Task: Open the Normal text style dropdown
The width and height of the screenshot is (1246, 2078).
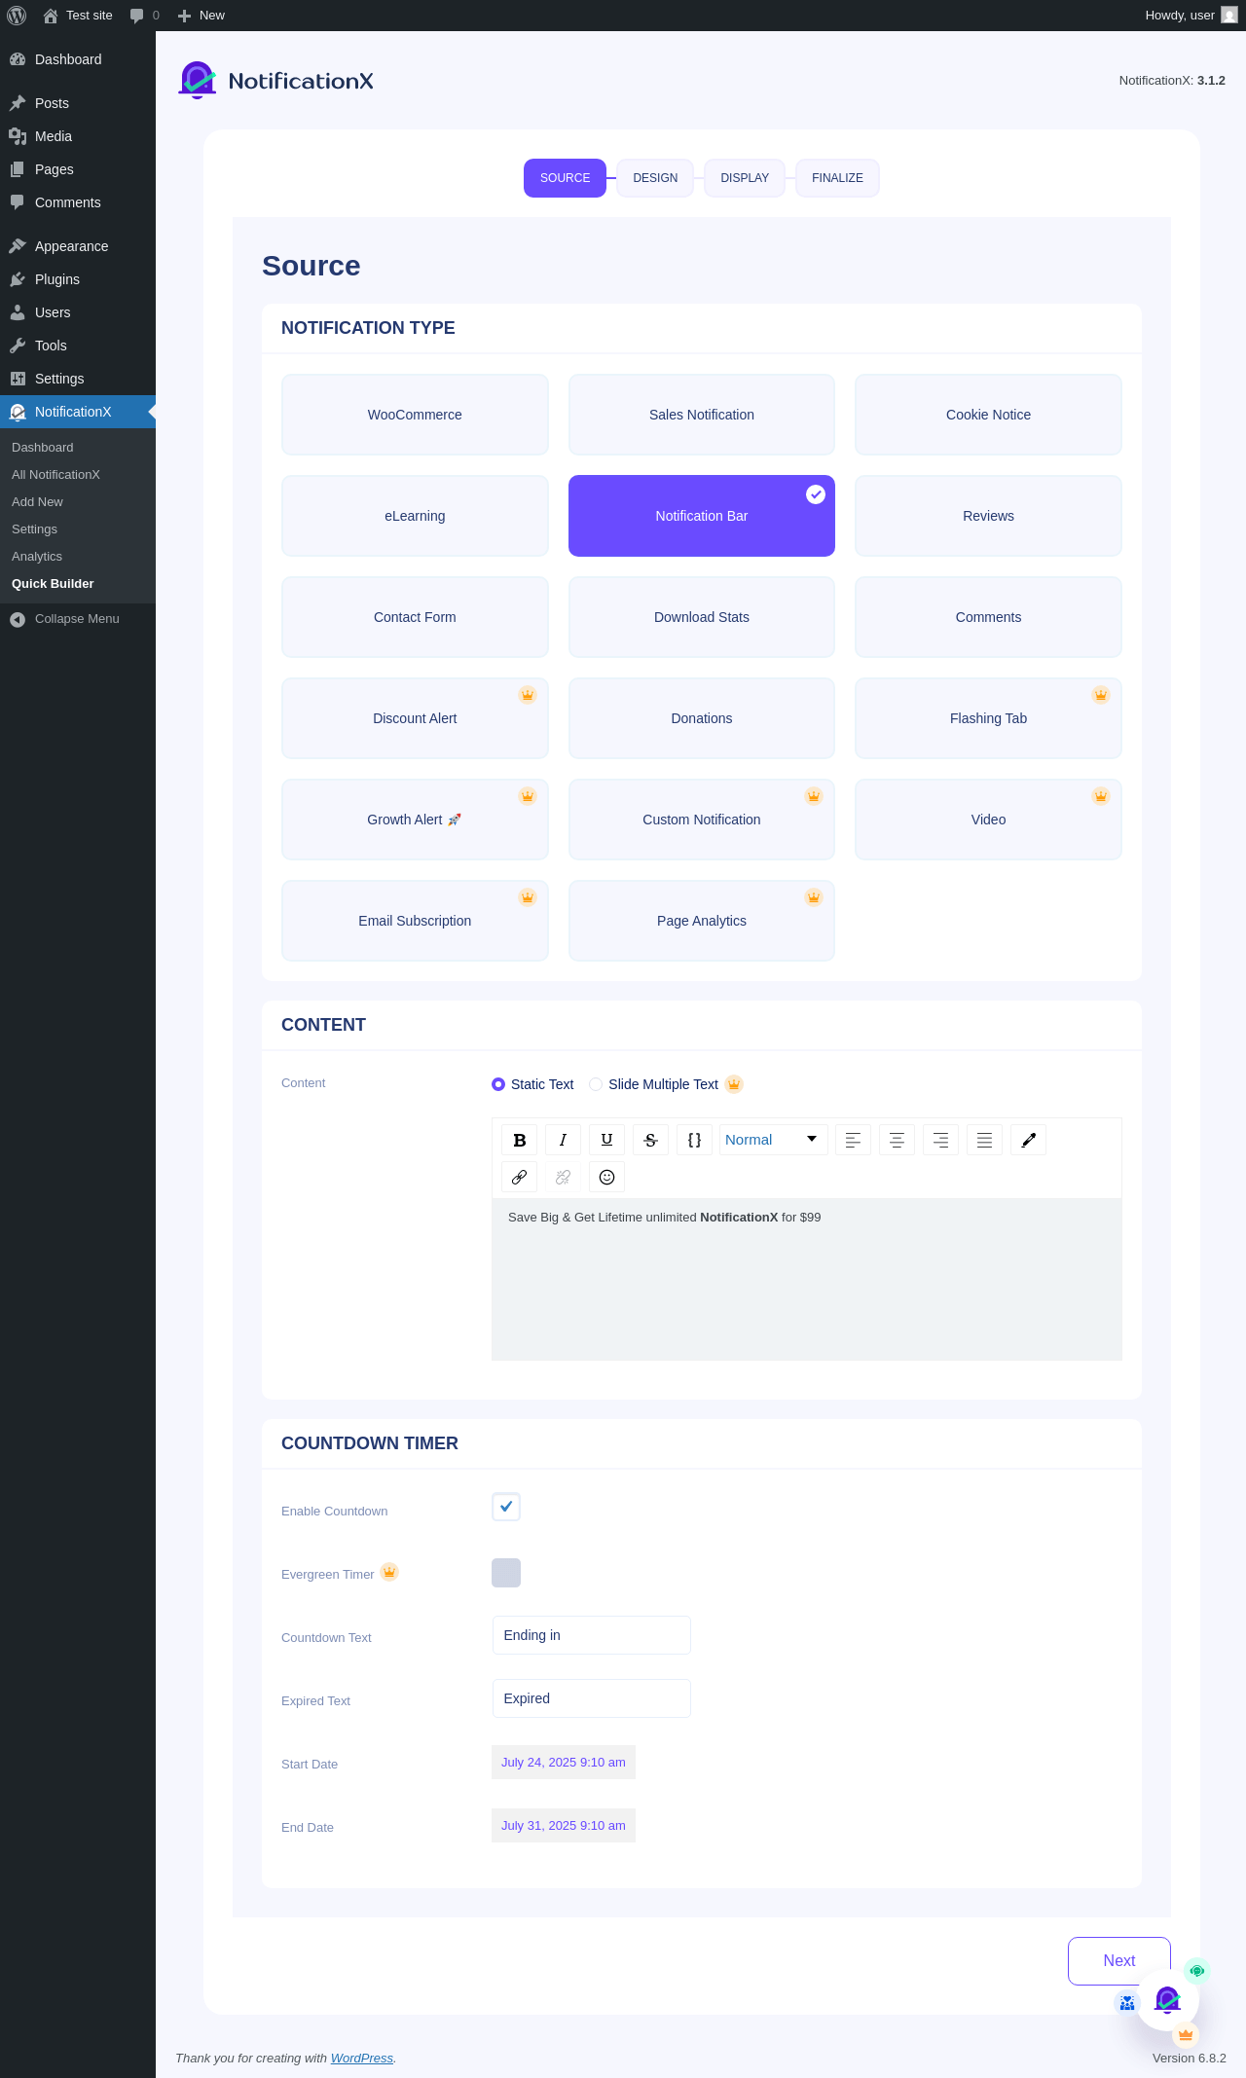Action: coord(774,1140)
